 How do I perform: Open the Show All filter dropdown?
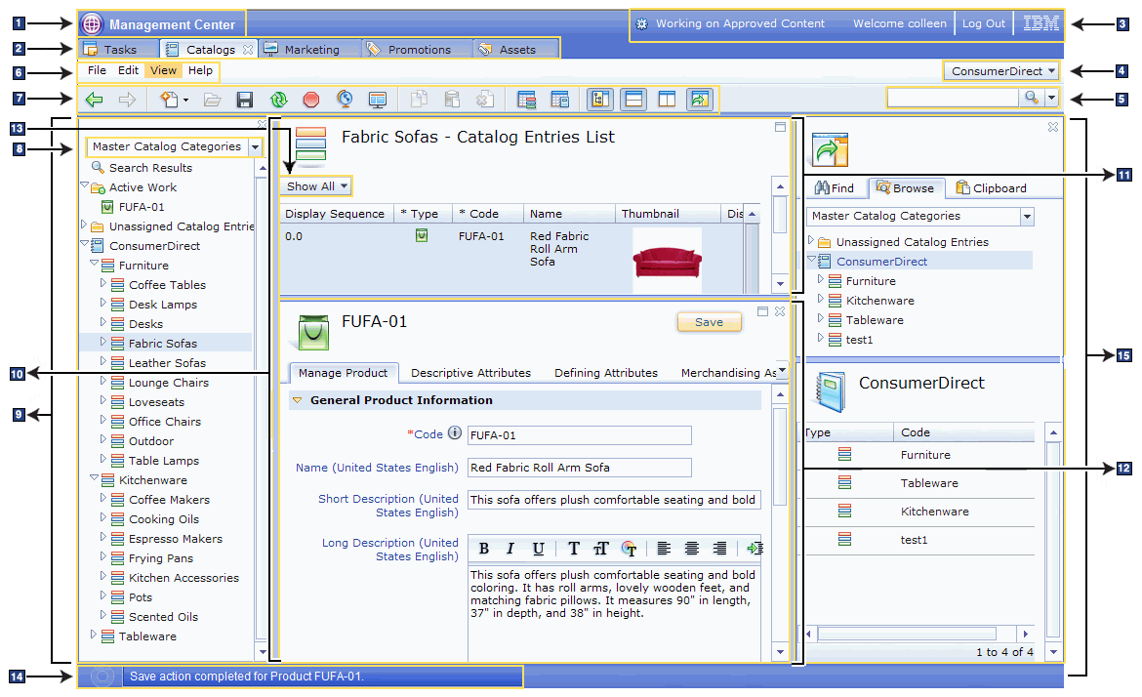click(316, 186)
